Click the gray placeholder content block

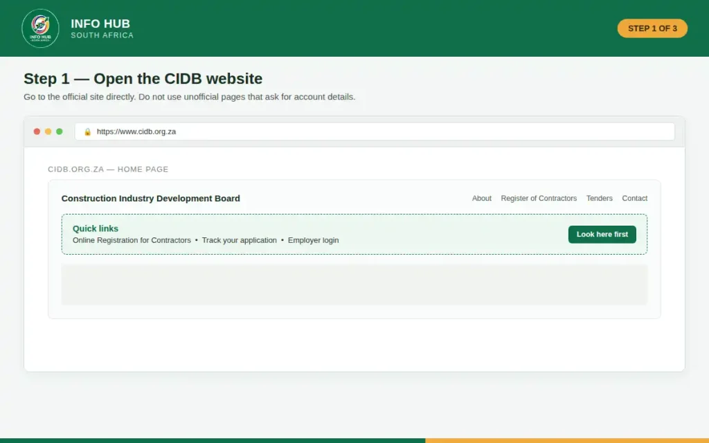354,284
